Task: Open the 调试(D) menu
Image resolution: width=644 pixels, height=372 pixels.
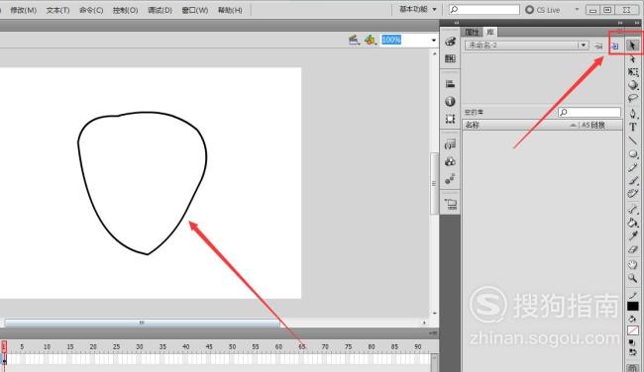Action: tap(160, 10)
